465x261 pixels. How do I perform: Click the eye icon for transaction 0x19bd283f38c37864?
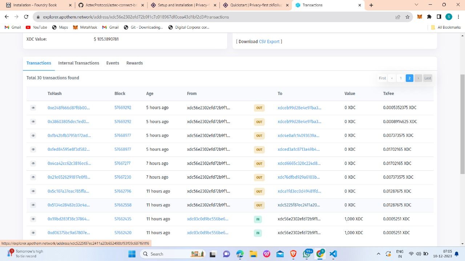point(33,219)
